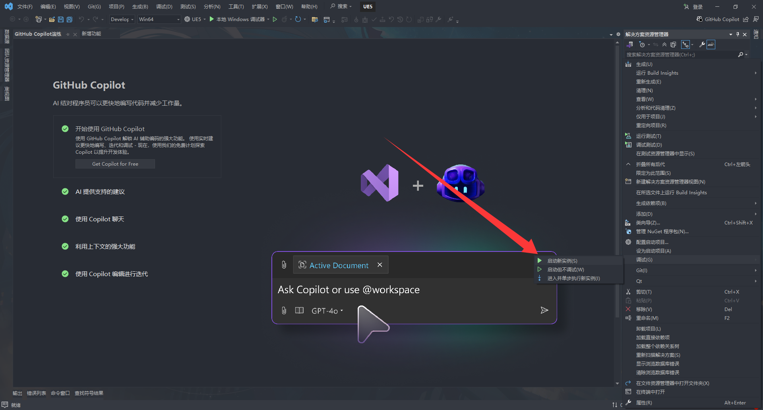Click the share icon beside GitHub Copilot
763x410 pixels.
(746, 19)
